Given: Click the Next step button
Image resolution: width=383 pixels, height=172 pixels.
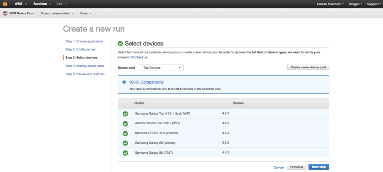Looking at the screenshot, I should pos(319,167).
